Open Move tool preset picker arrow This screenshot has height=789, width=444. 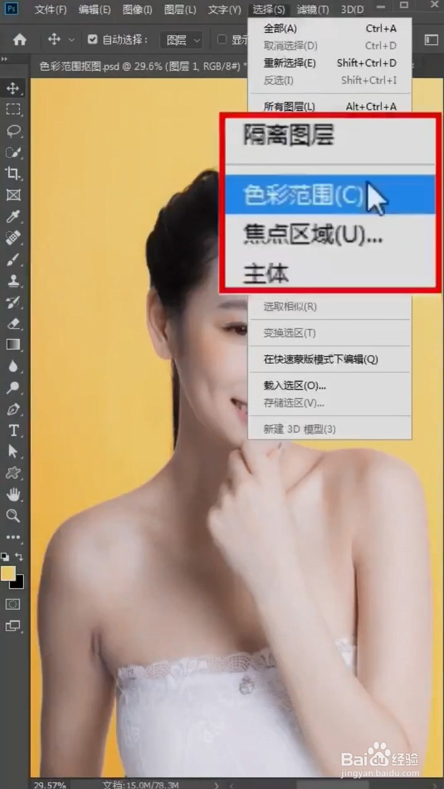coord(72,39)
